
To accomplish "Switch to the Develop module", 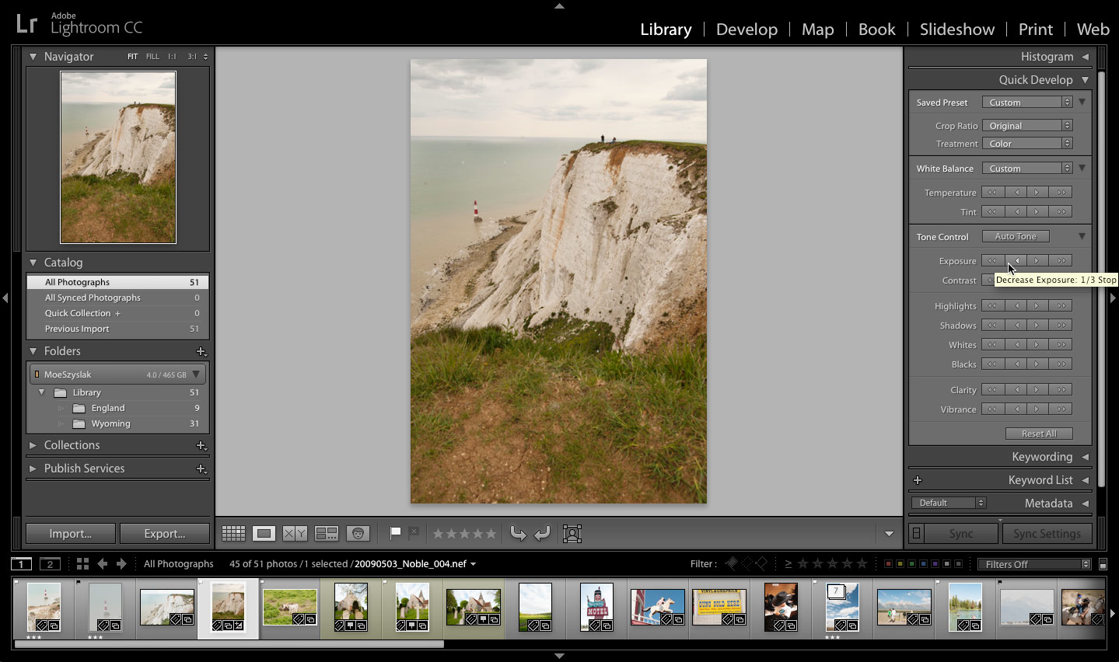I will (x=746, y=30).
